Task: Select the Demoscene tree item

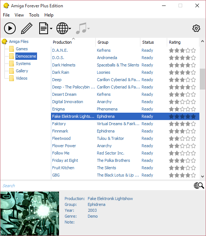Action: point(26,56)
